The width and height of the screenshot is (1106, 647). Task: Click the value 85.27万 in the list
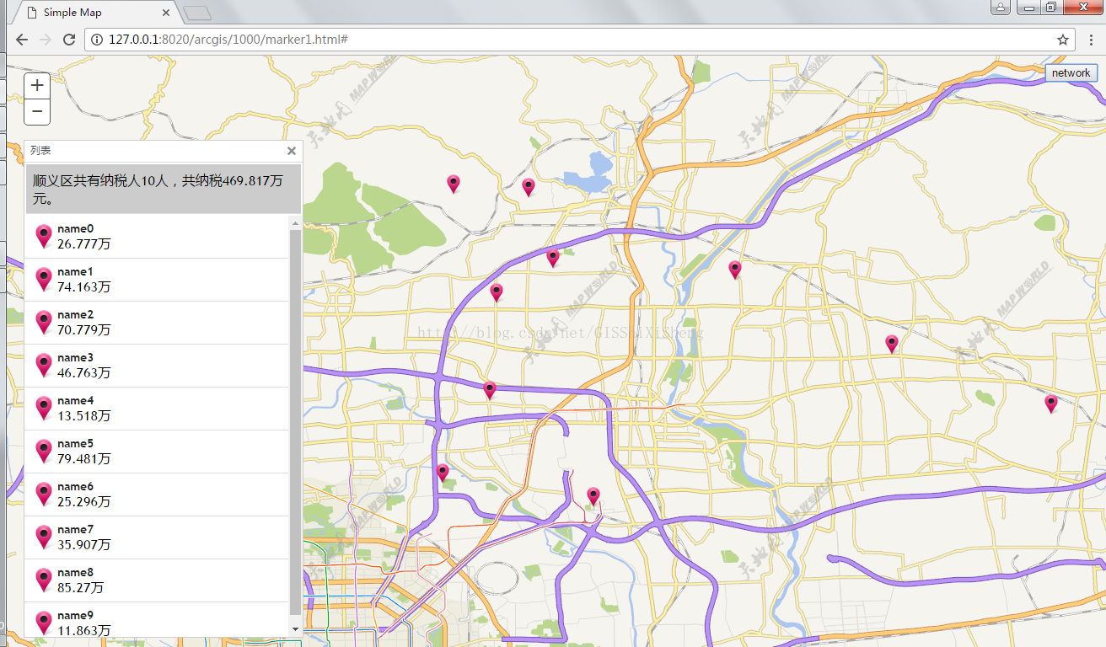(81, 588)
